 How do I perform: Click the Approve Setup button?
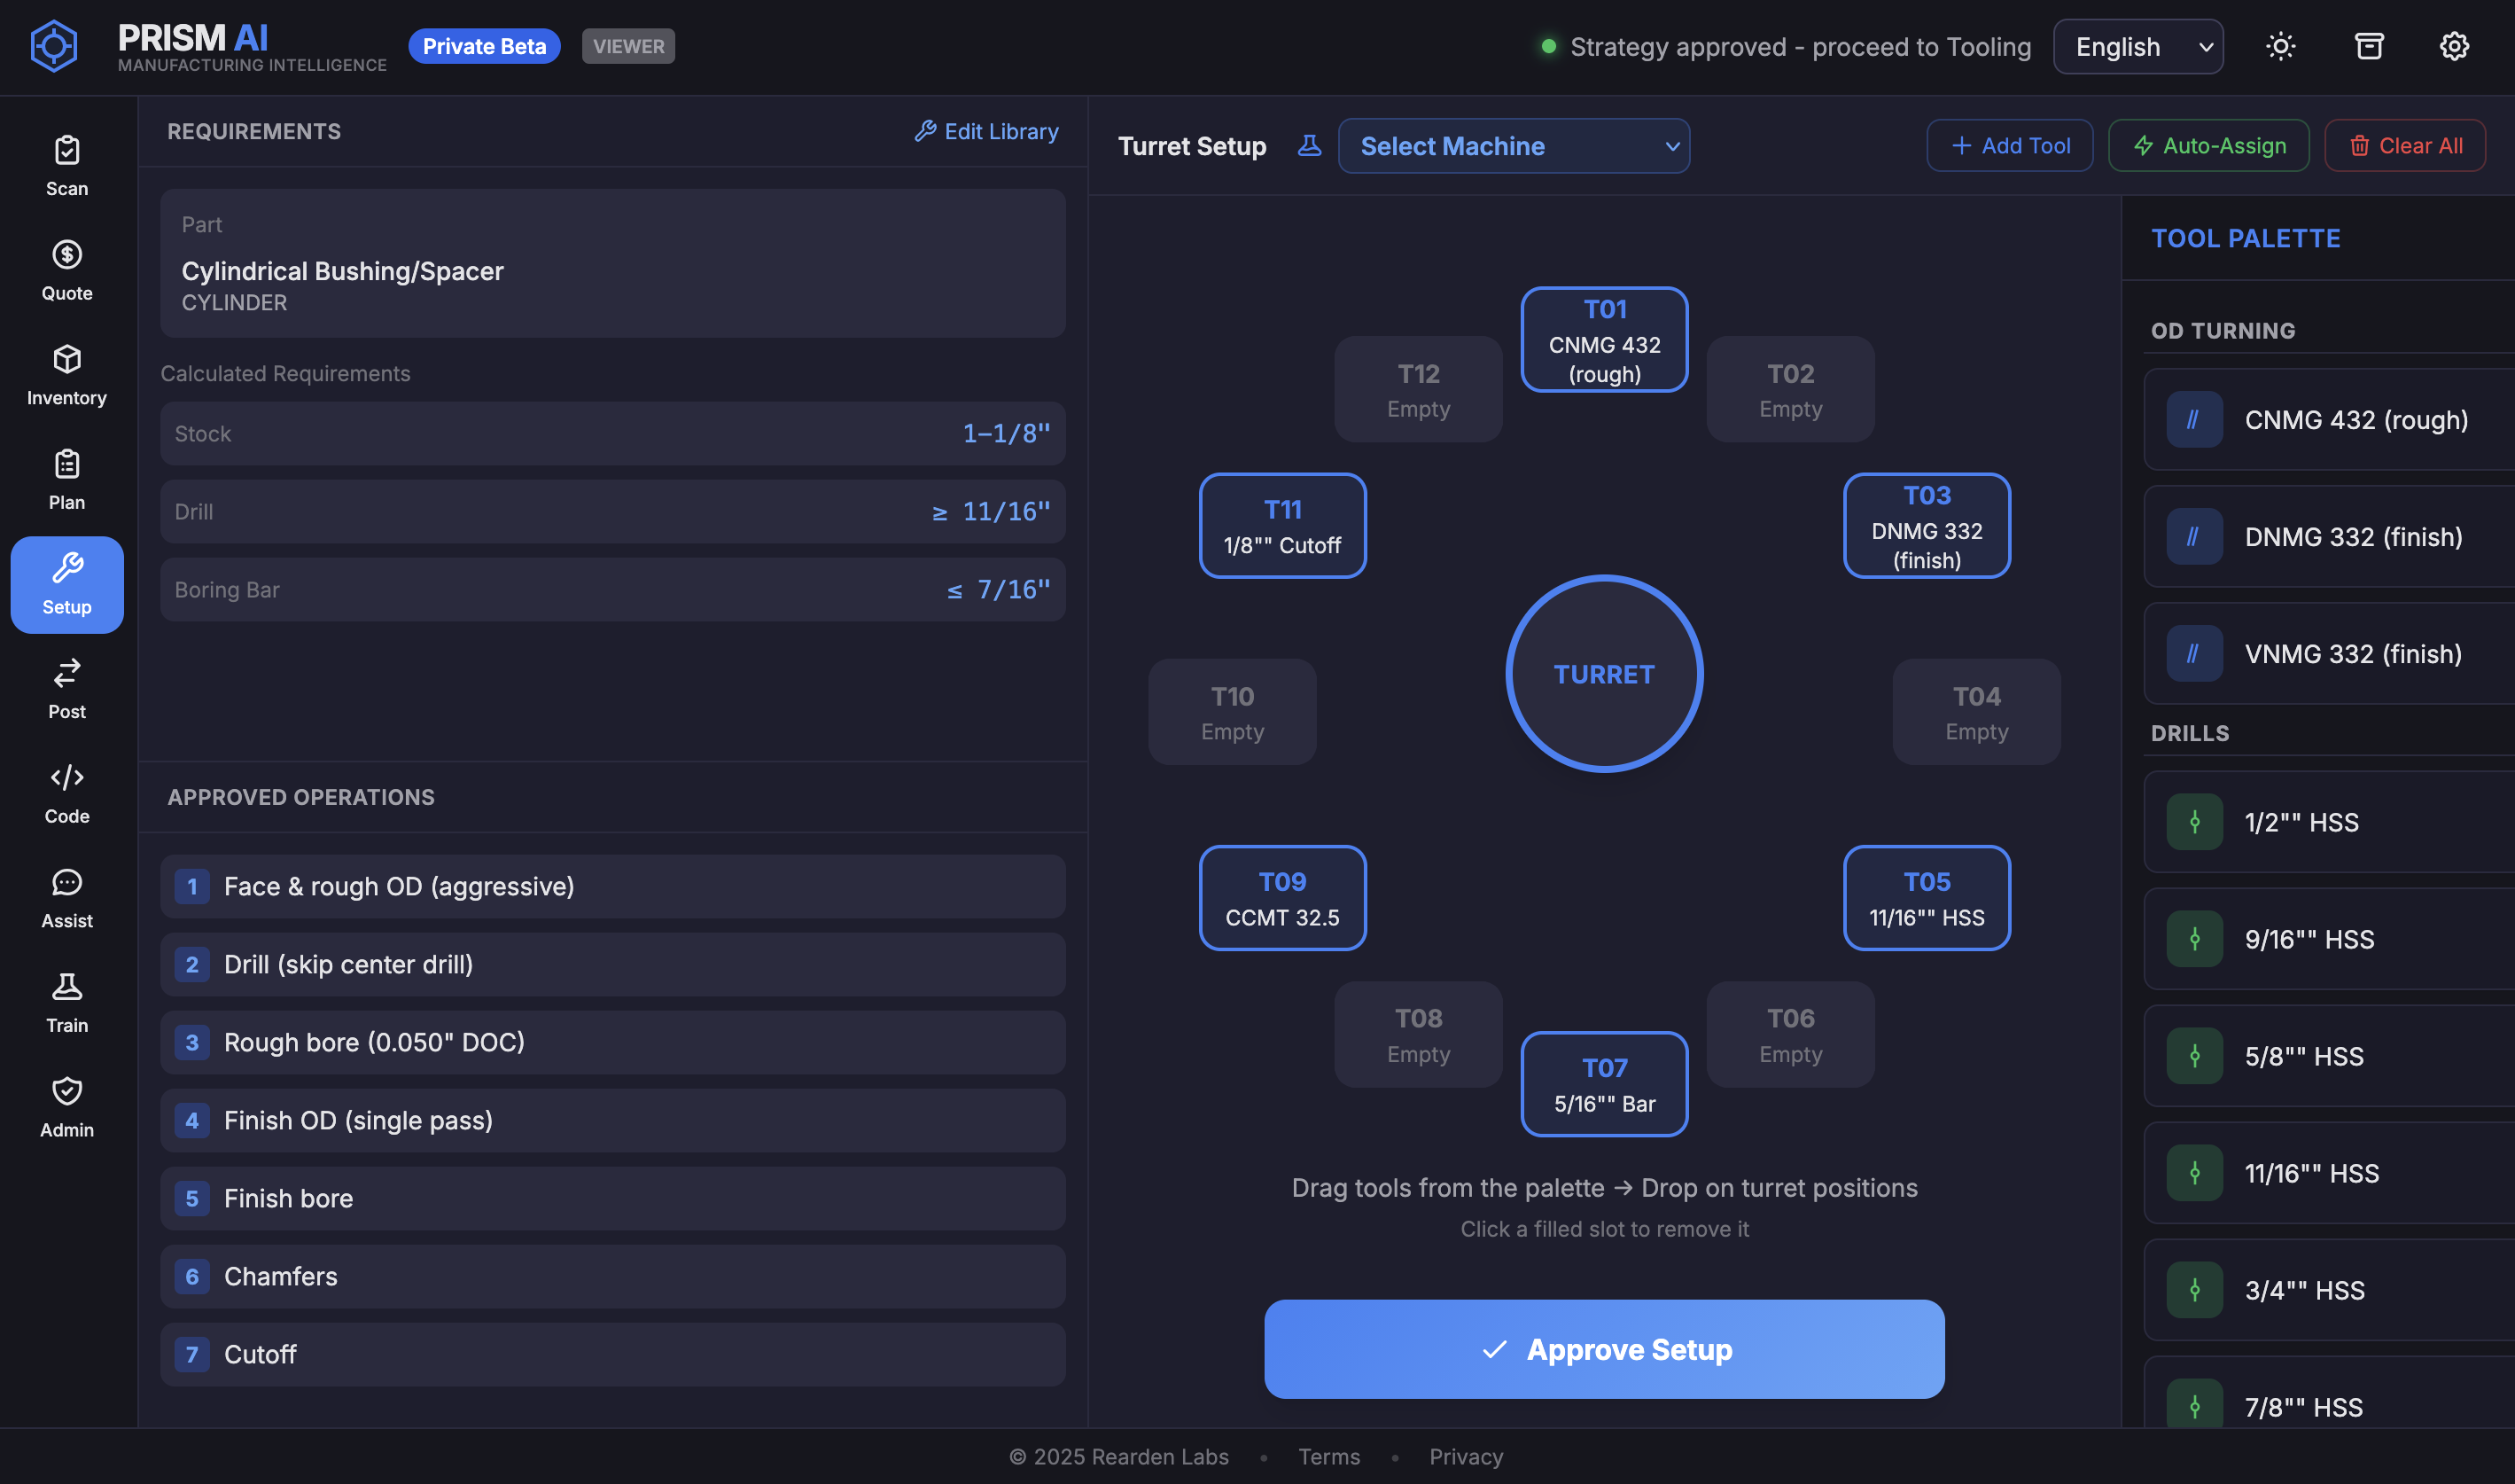click(1603, 1349)
